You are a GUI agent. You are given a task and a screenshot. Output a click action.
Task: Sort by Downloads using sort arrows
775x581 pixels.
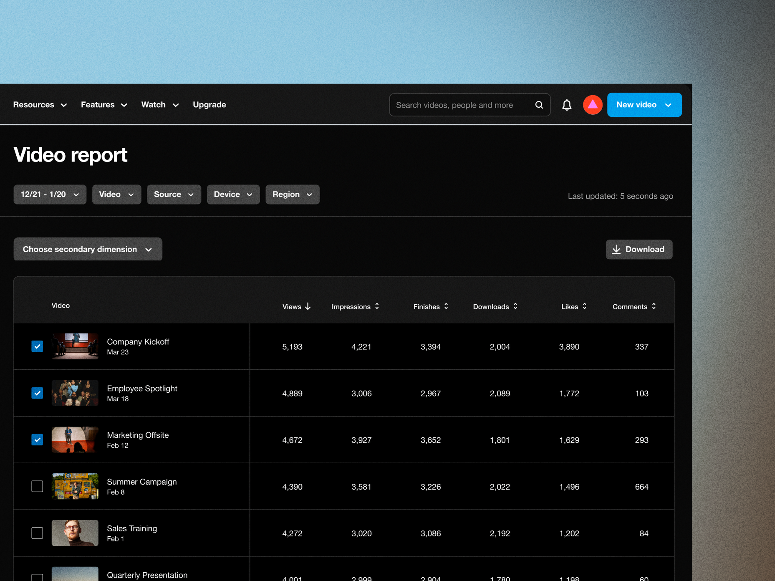515,306
